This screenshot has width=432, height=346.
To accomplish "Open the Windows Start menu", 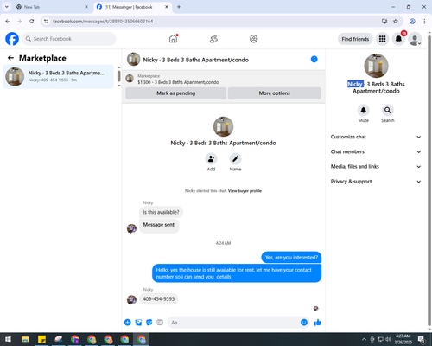I will (x=8, y=339).
